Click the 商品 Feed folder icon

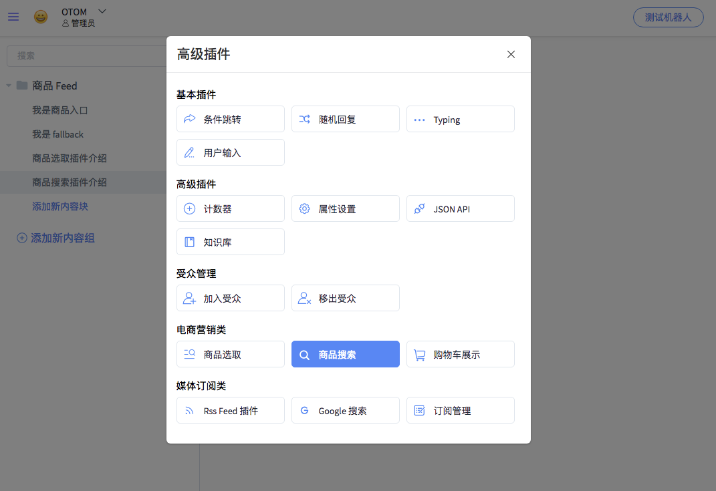pyautogui.click(x=22, y=86)
